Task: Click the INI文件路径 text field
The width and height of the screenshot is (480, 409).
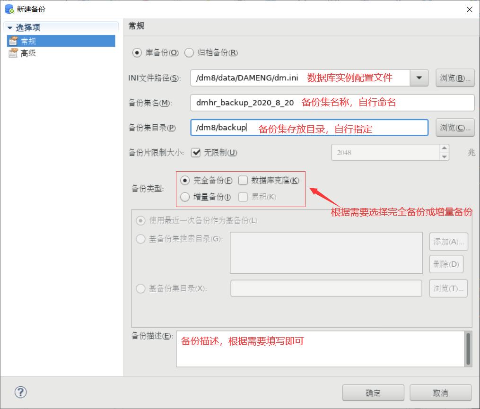Action: [300, 78]
